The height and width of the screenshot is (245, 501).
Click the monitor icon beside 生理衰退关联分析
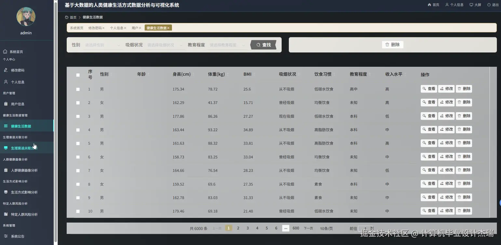[6, 148]
